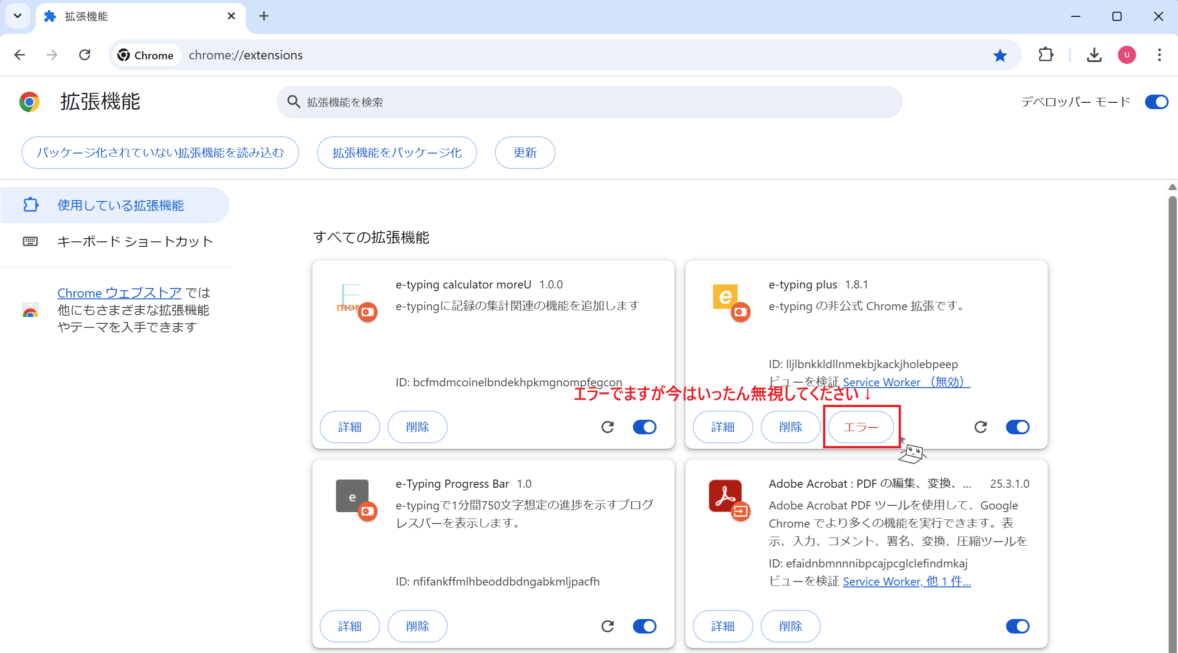
Task: Click the 更新 button
Action: pyautogui.click(x=525, y=152)
